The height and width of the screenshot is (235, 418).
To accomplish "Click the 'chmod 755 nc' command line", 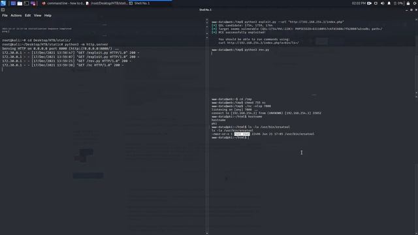I will pos(238,102).
